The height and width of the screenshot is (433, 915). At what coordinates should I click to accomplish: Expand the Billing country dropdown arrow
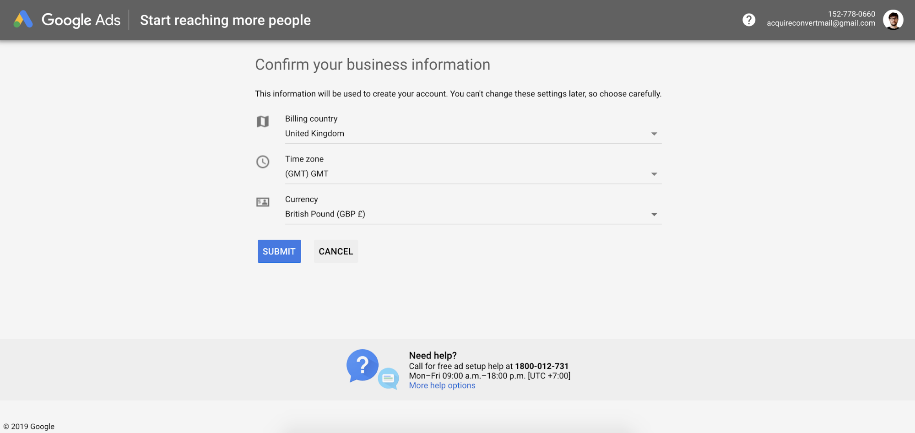click(654, 134)
